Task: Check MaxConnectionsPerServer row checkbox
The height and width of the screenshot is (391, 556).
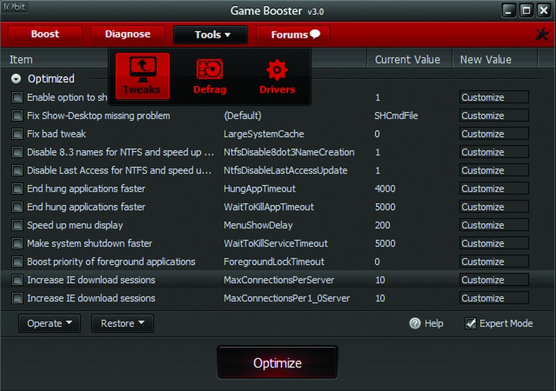Action: pos(17,280)
